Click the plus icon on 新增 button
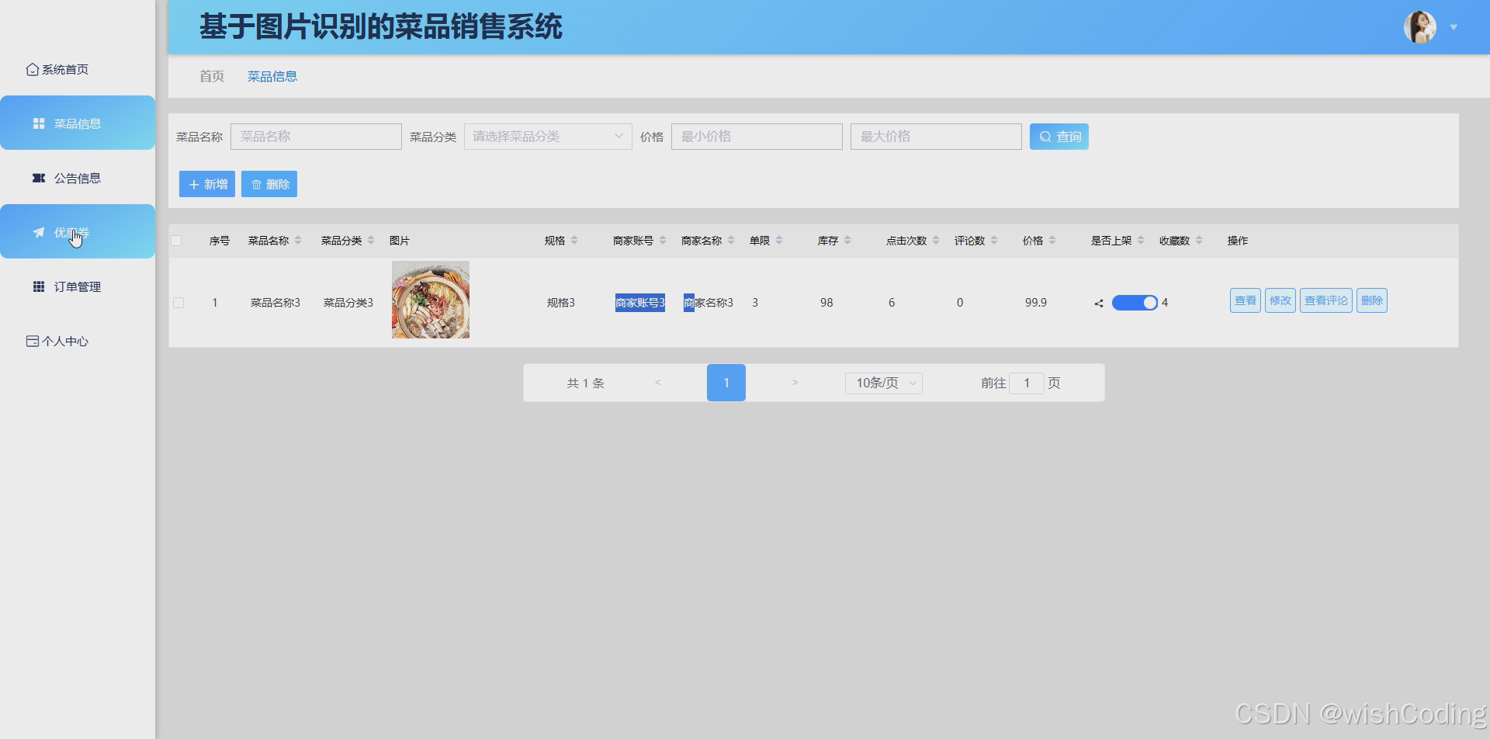The width and height of the screenshot is (1490, 739). (x=194, y=184)
